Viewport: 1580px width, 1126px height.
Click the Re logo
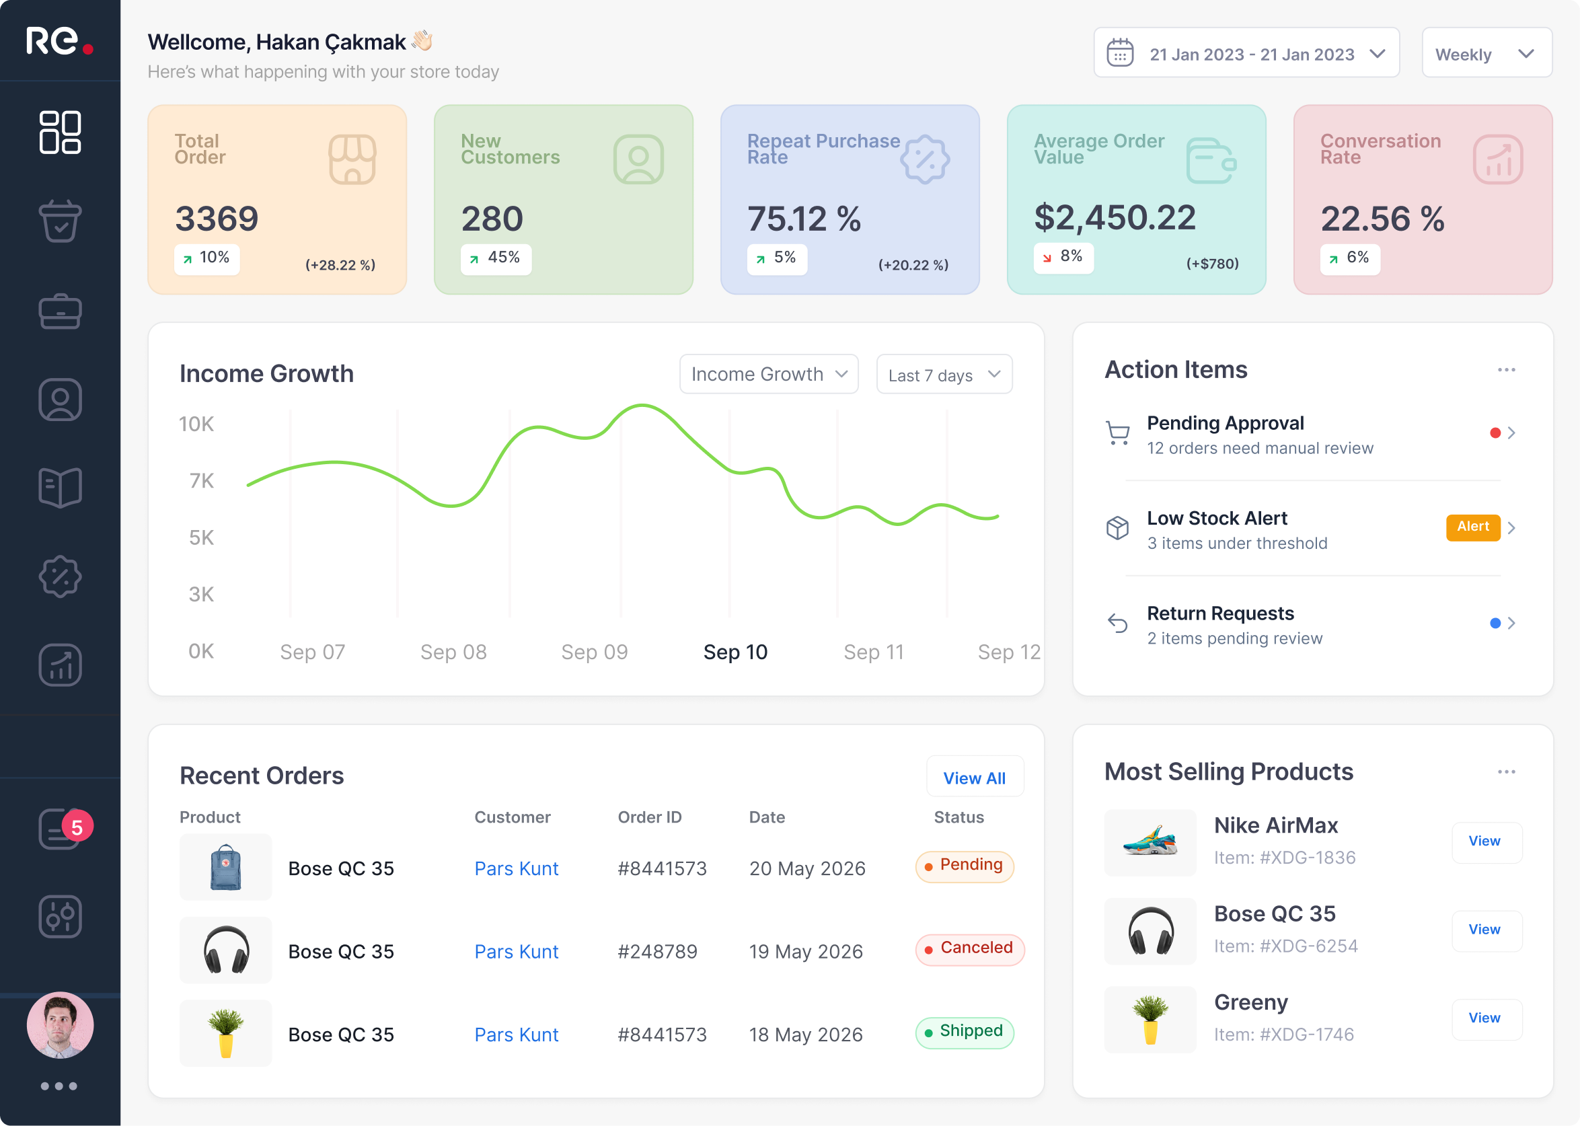tap(60, 41)
